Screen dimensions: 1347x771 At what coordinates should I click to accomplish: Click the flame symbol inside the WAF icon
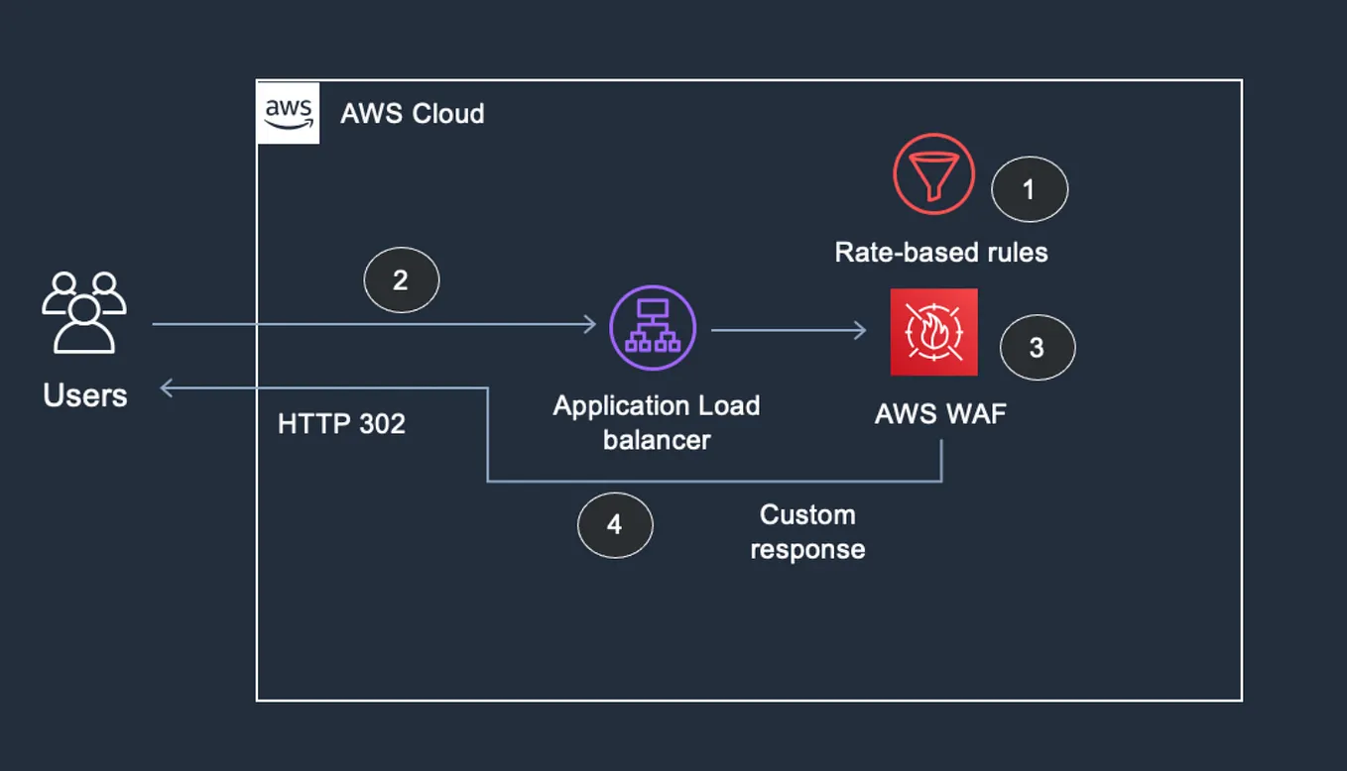click(x=933, y=332)
